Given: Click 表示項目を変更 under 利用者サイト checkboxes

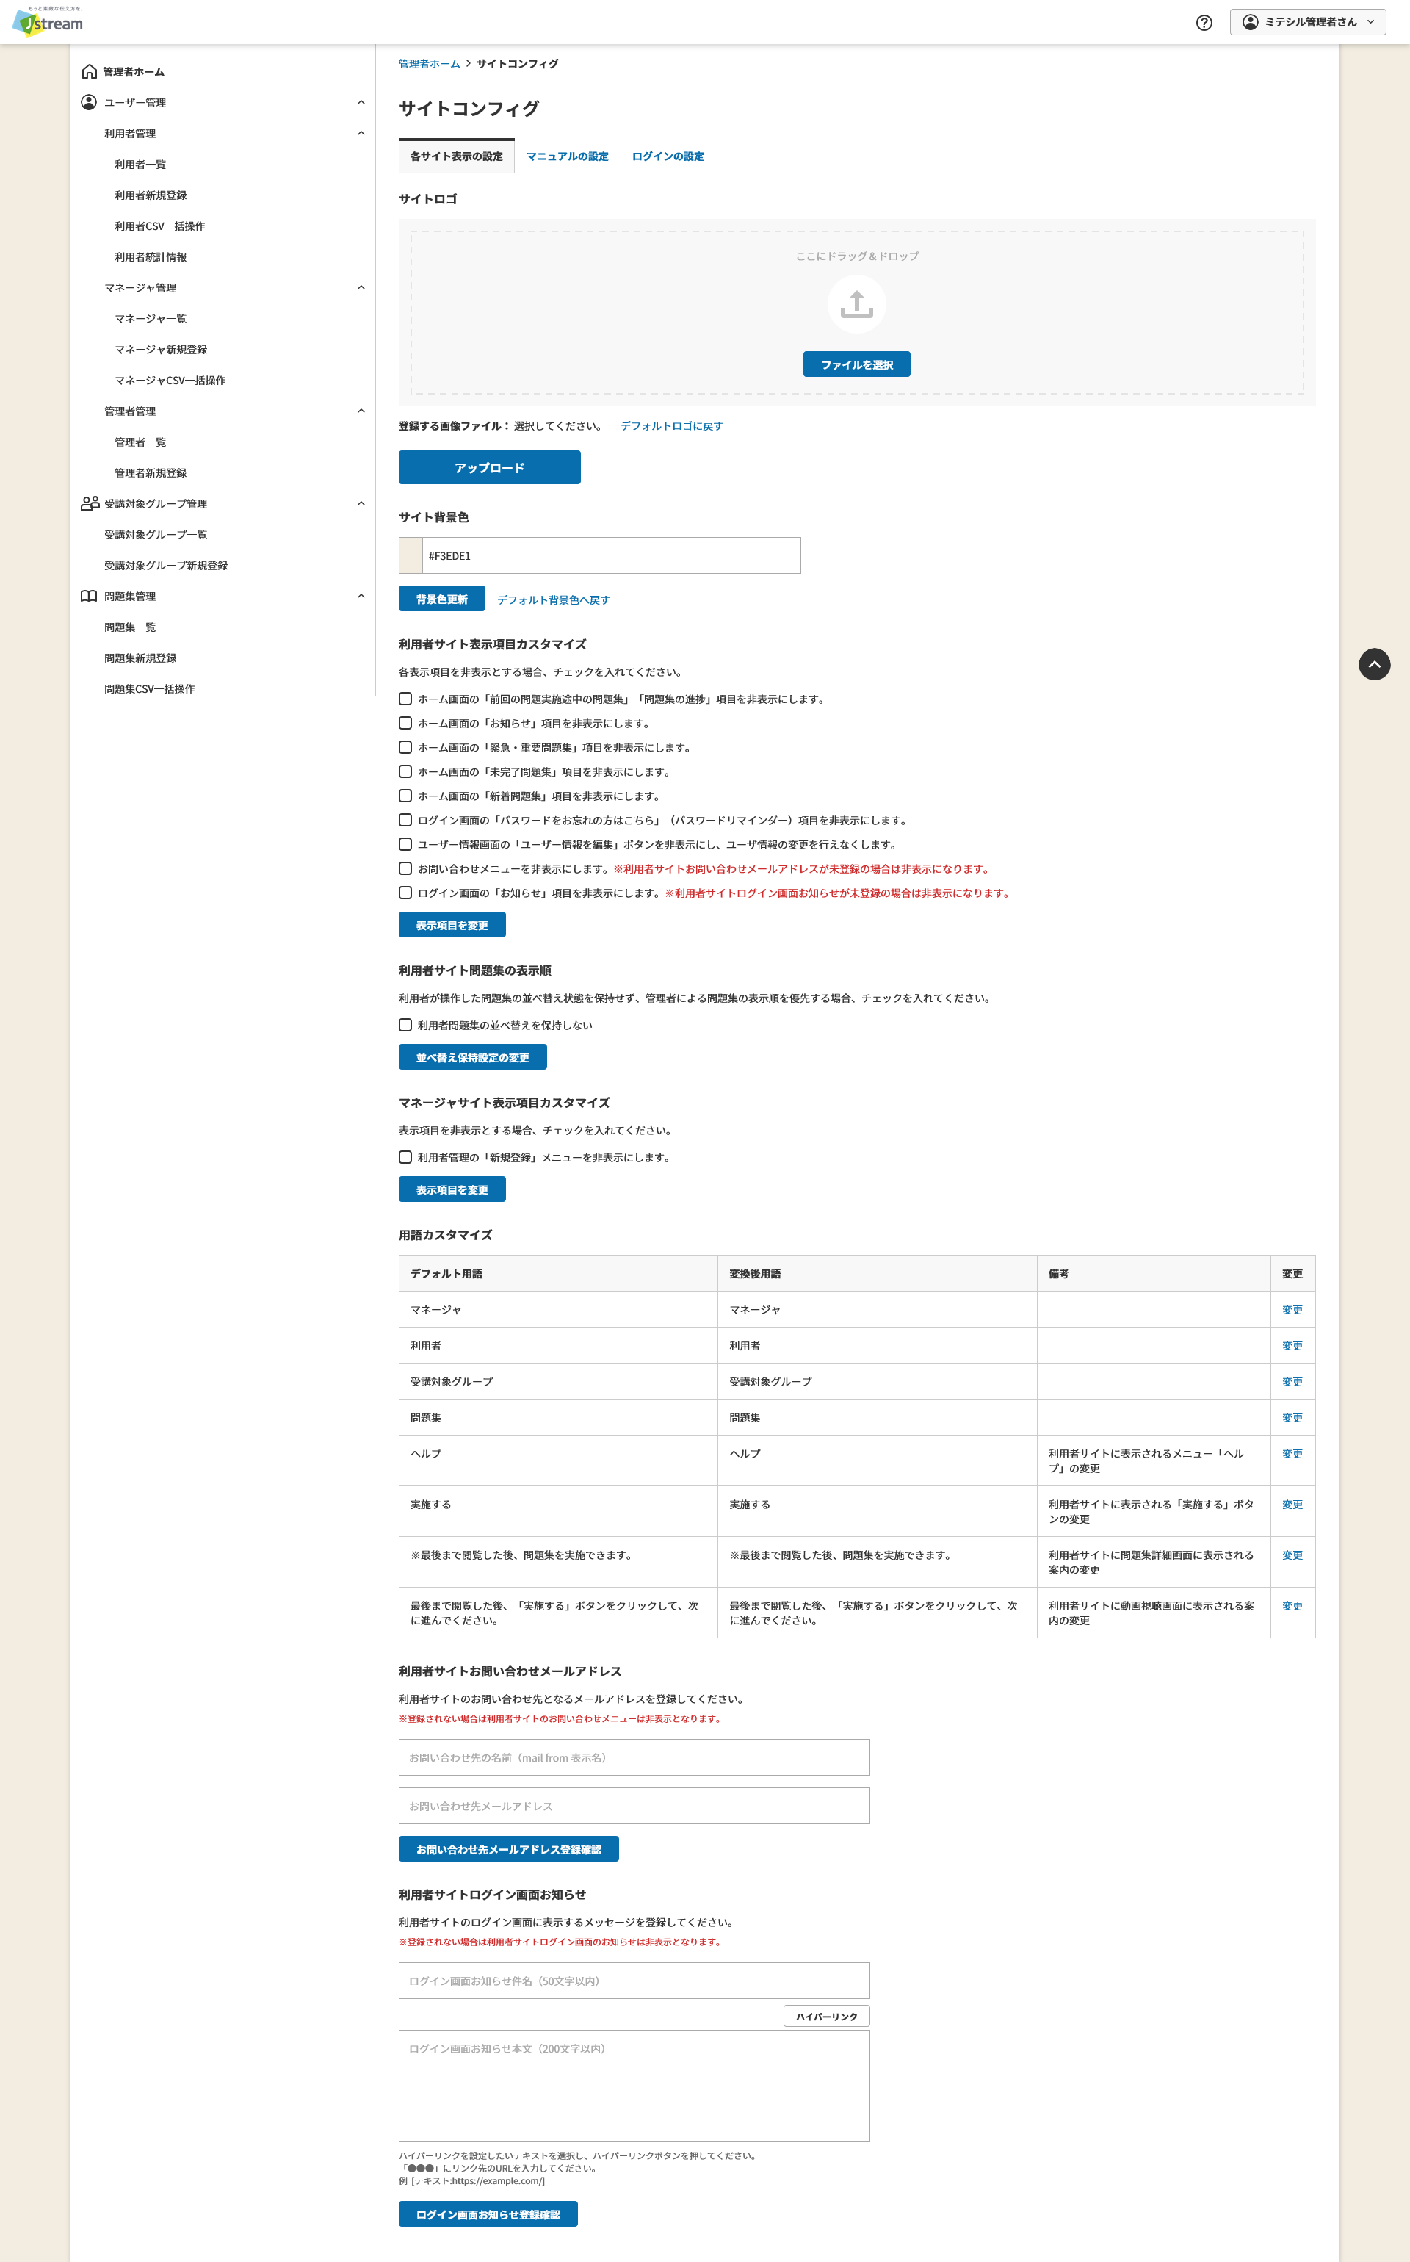Looking at the screenshot, I should tap(452, 926).
